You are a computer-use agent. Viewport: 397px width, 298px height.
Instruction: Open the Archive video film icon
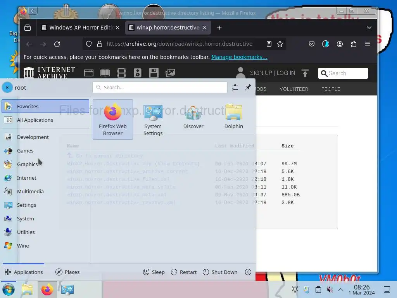click(121, 73)
